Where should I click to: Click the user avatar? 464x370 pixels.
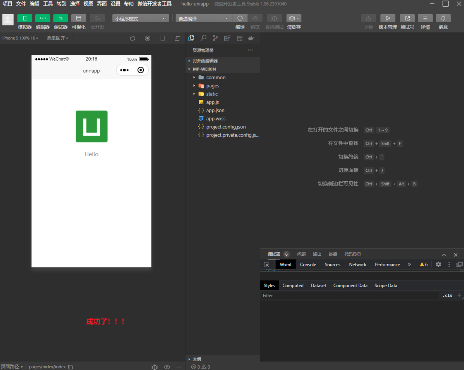click(8, 20)
